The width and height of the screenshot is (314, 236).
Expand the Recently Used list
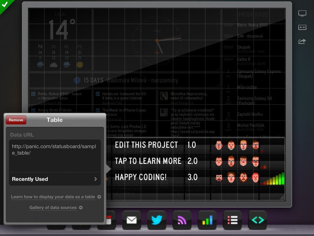pos(55,179)
